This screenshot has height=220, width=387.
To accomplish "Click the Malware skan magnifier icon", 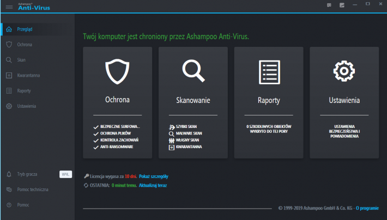I will click(172, 133).
